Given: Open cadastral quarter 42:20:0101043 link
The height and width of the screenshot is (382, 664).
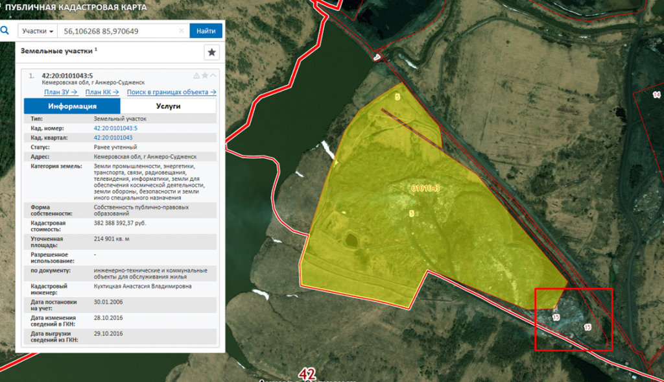Looking at the screenshot, I should [113, 137].
